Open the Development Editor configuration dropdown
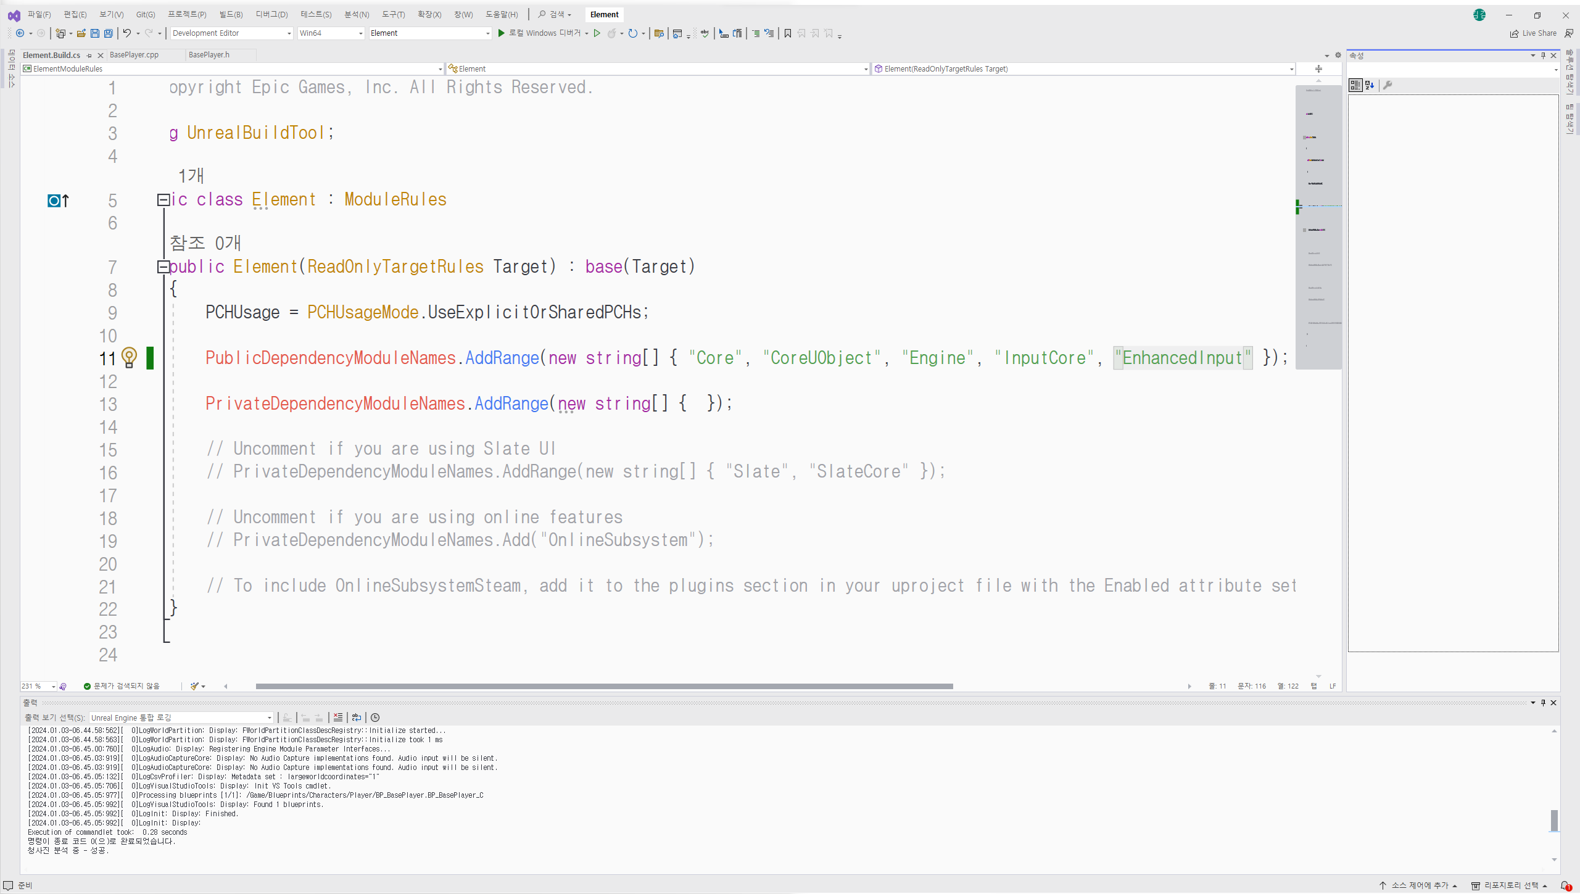The height and width of the screenshot is (894, 1580). [x=231, y=33]
